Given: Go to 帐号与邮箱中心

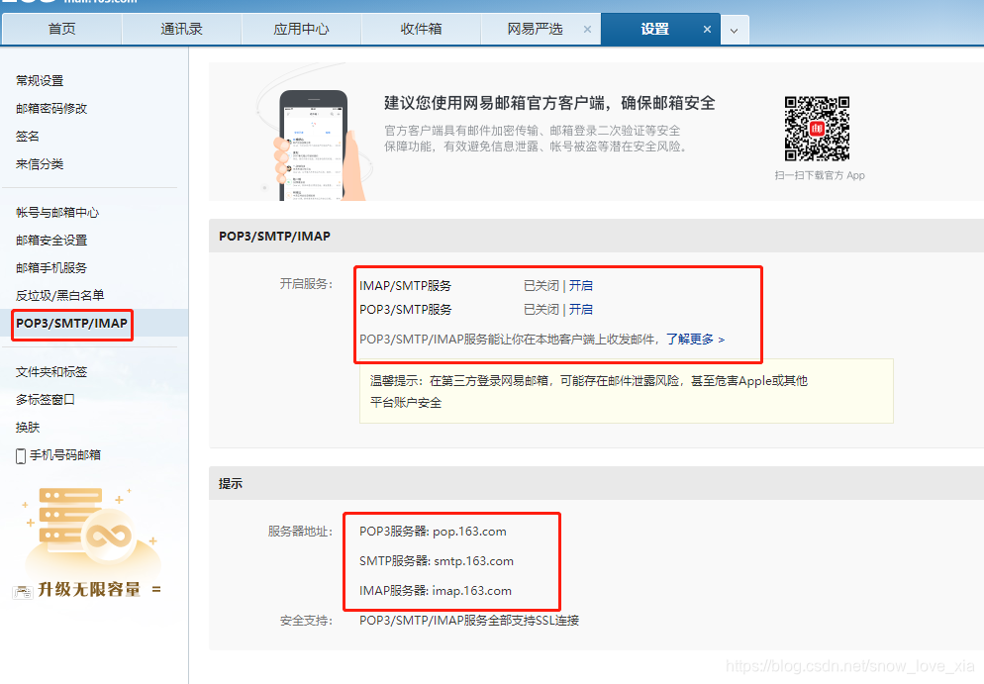Looking at the screenshot, I should tap(57, 213).
